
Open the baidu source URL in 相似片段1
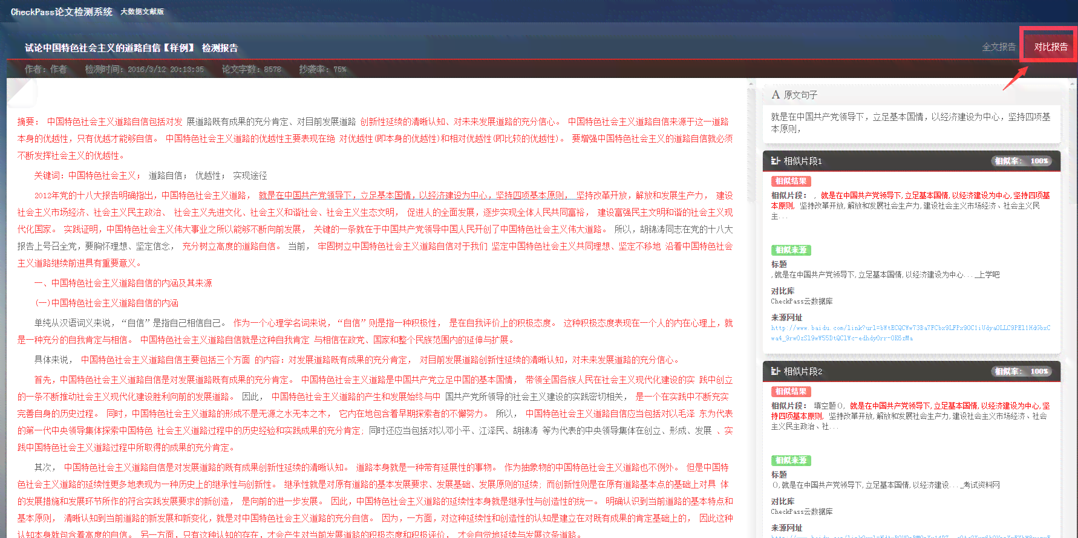coord(910,333)
